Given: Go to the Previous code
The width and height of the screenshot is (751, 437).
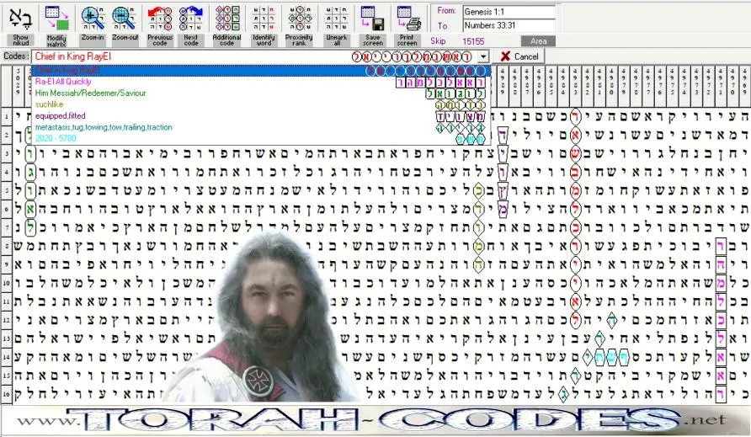Looking at the screenshot, I should tap(159, 25).
